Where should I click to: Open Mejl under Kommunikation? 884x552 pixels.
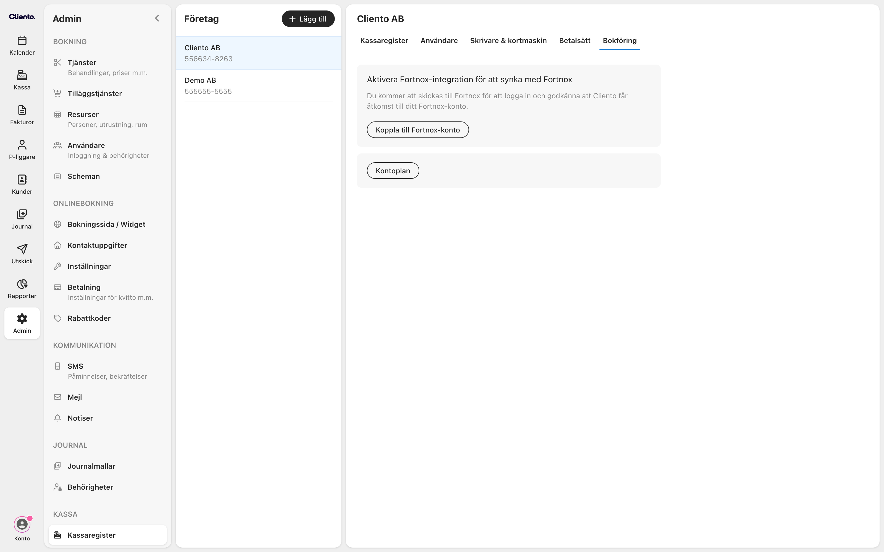tap(107, 397)
